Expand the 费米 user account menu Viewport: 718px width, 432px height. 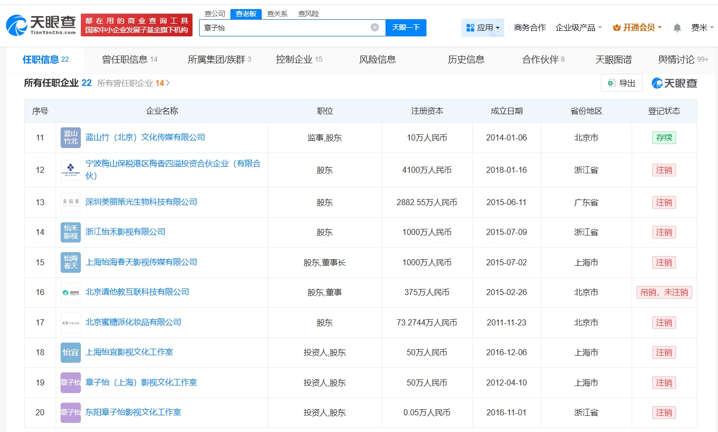tap(702, 28)
